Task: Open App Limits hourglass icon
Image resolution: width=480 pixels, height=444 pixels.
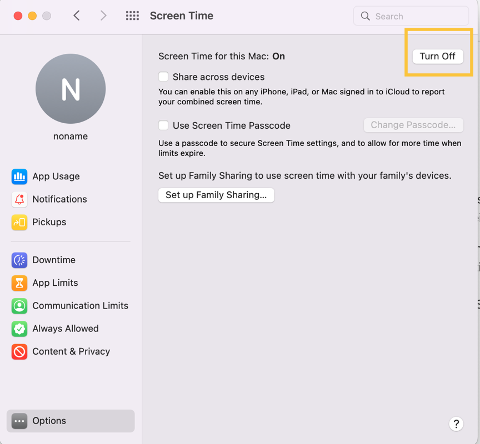Action: pyautogui.click(x=19, y=283)
